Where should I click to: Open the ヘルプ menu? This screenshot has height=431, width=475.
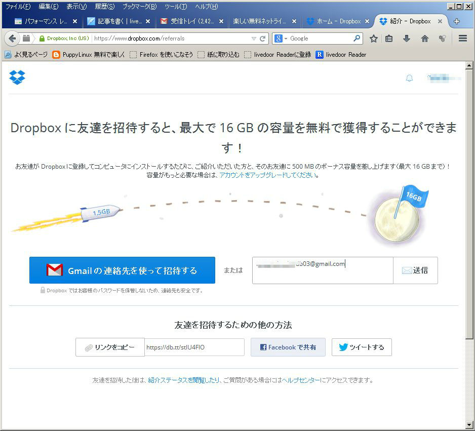(207, 7)
